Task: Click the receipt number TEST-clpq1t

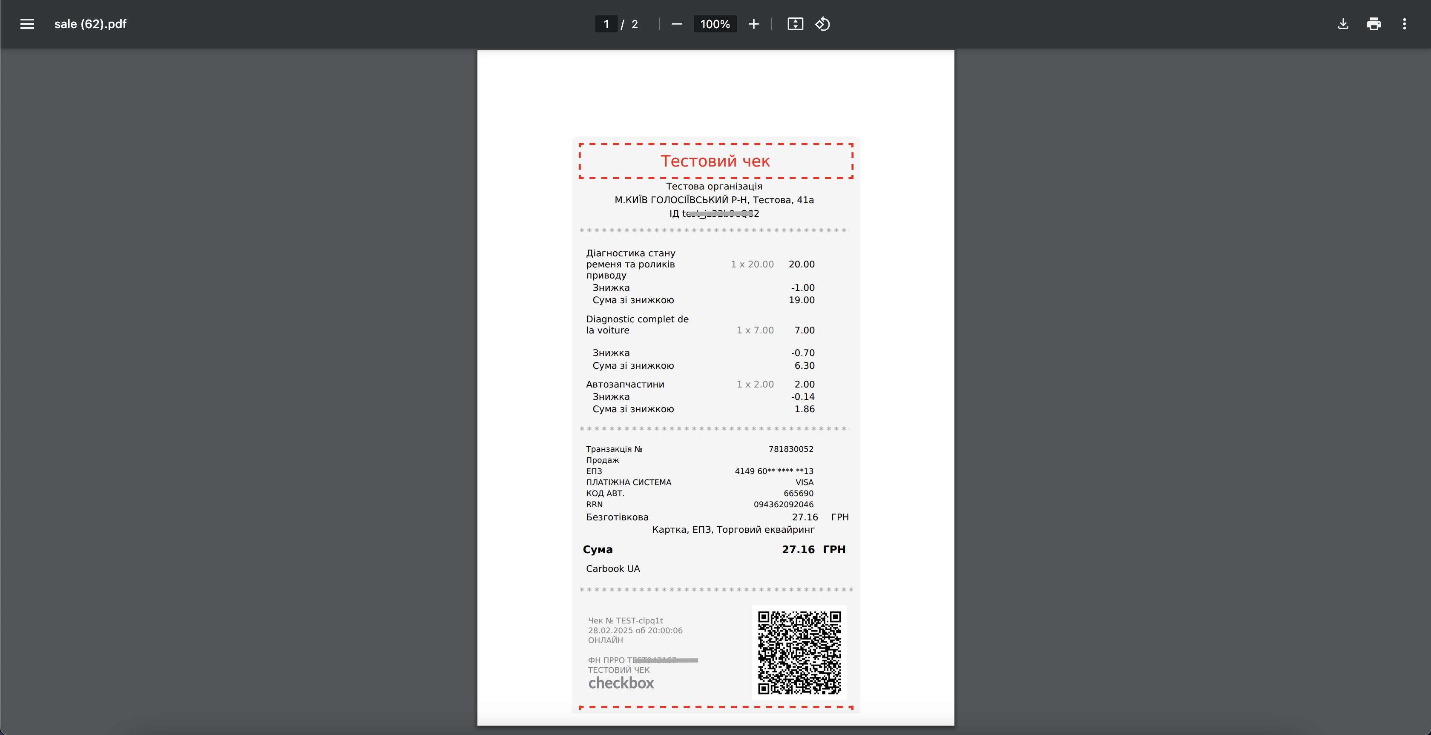Action: pos(639,620)
